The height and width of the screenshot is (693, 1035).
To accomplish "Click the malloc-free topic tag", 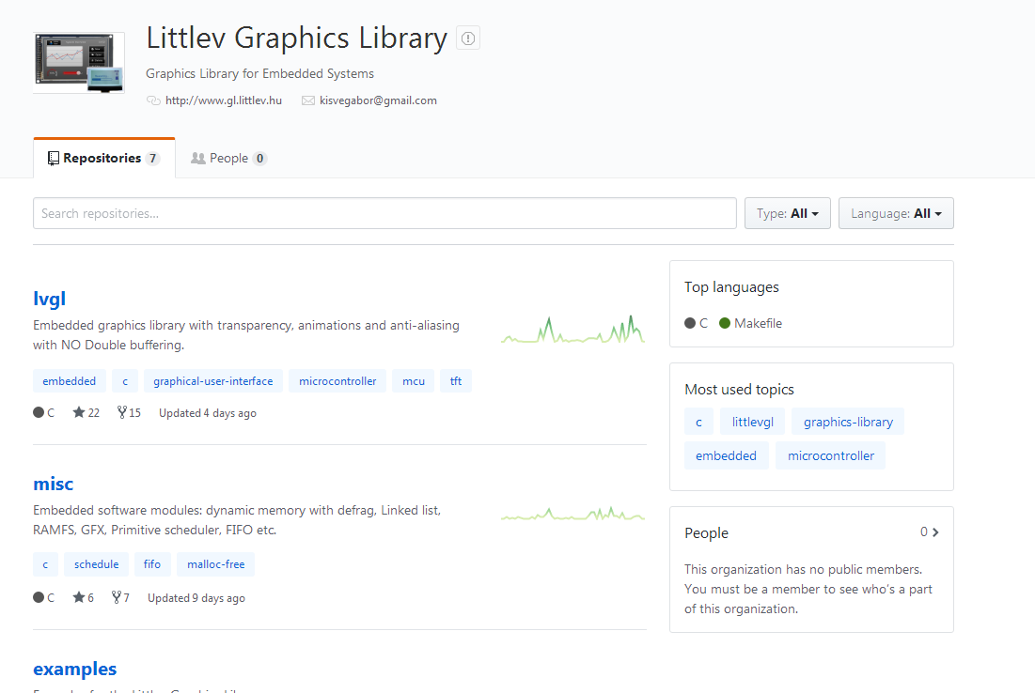I will (216, 564).
